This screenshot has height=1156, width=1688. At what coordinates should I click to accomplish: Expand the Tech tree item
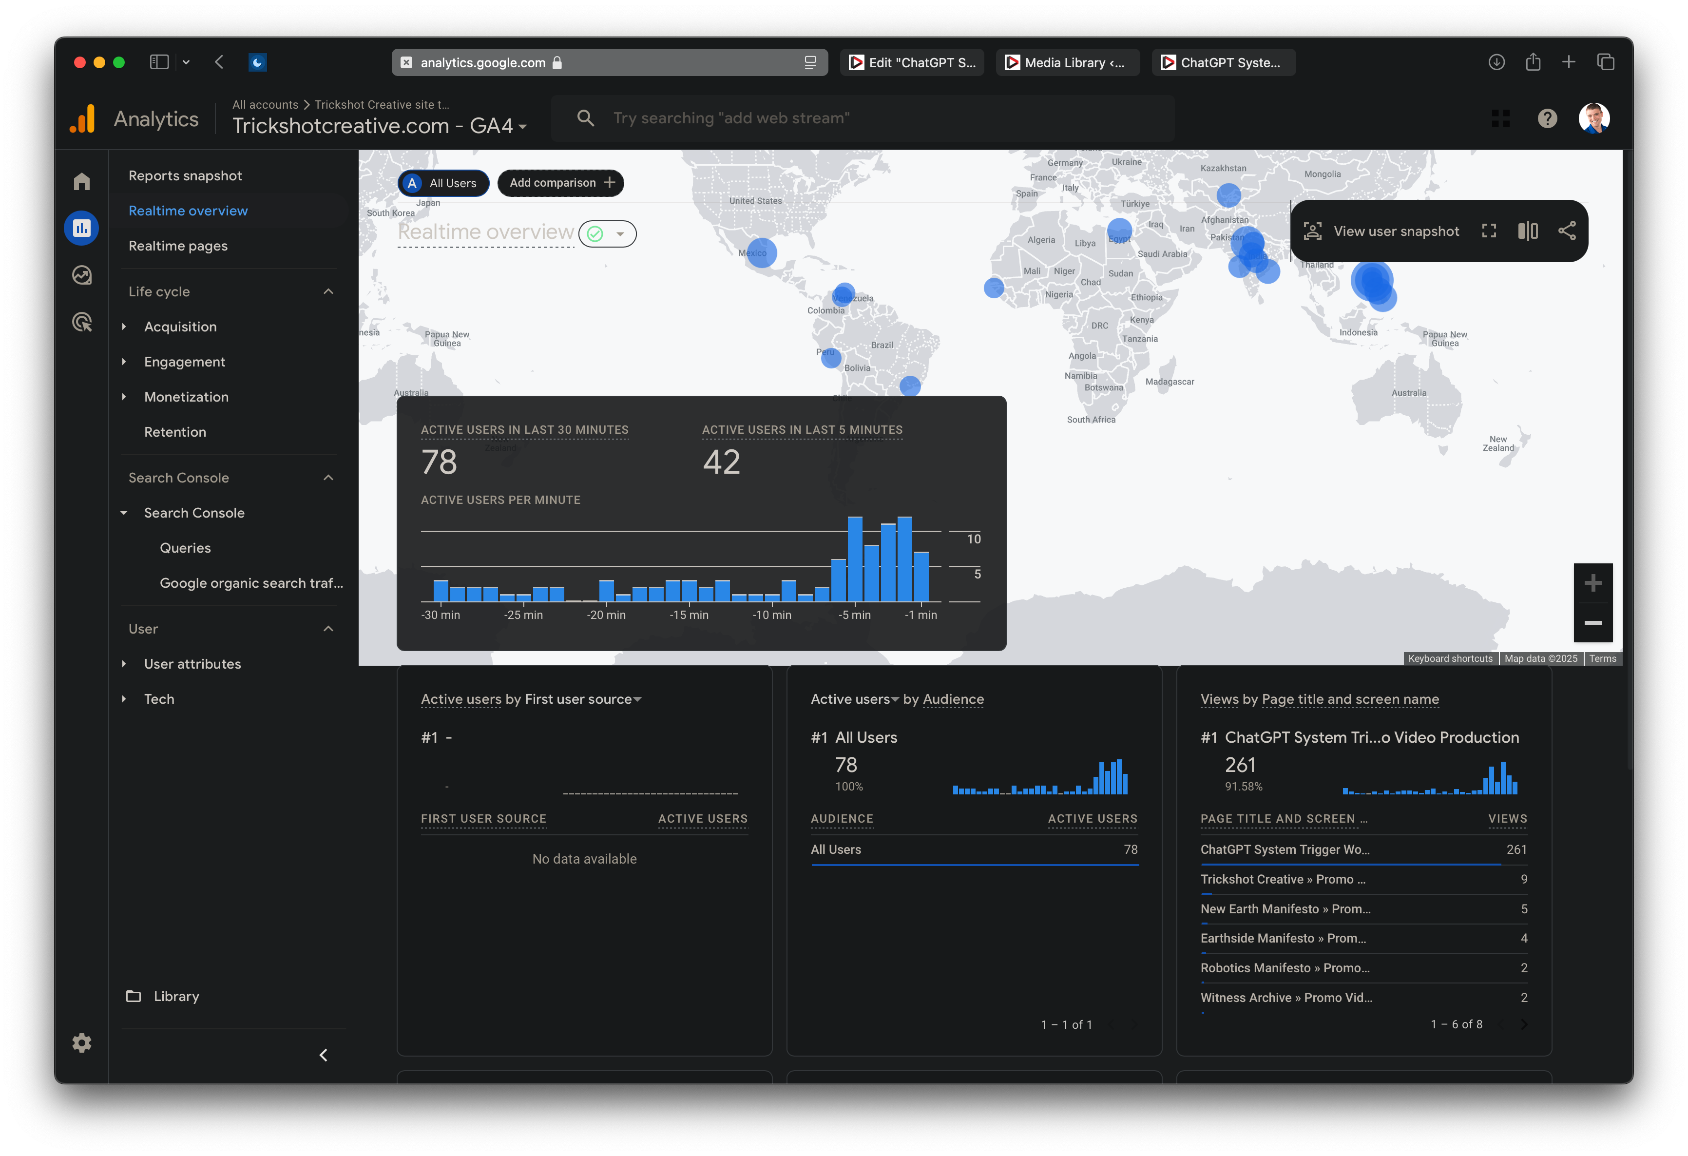point(124,699)
